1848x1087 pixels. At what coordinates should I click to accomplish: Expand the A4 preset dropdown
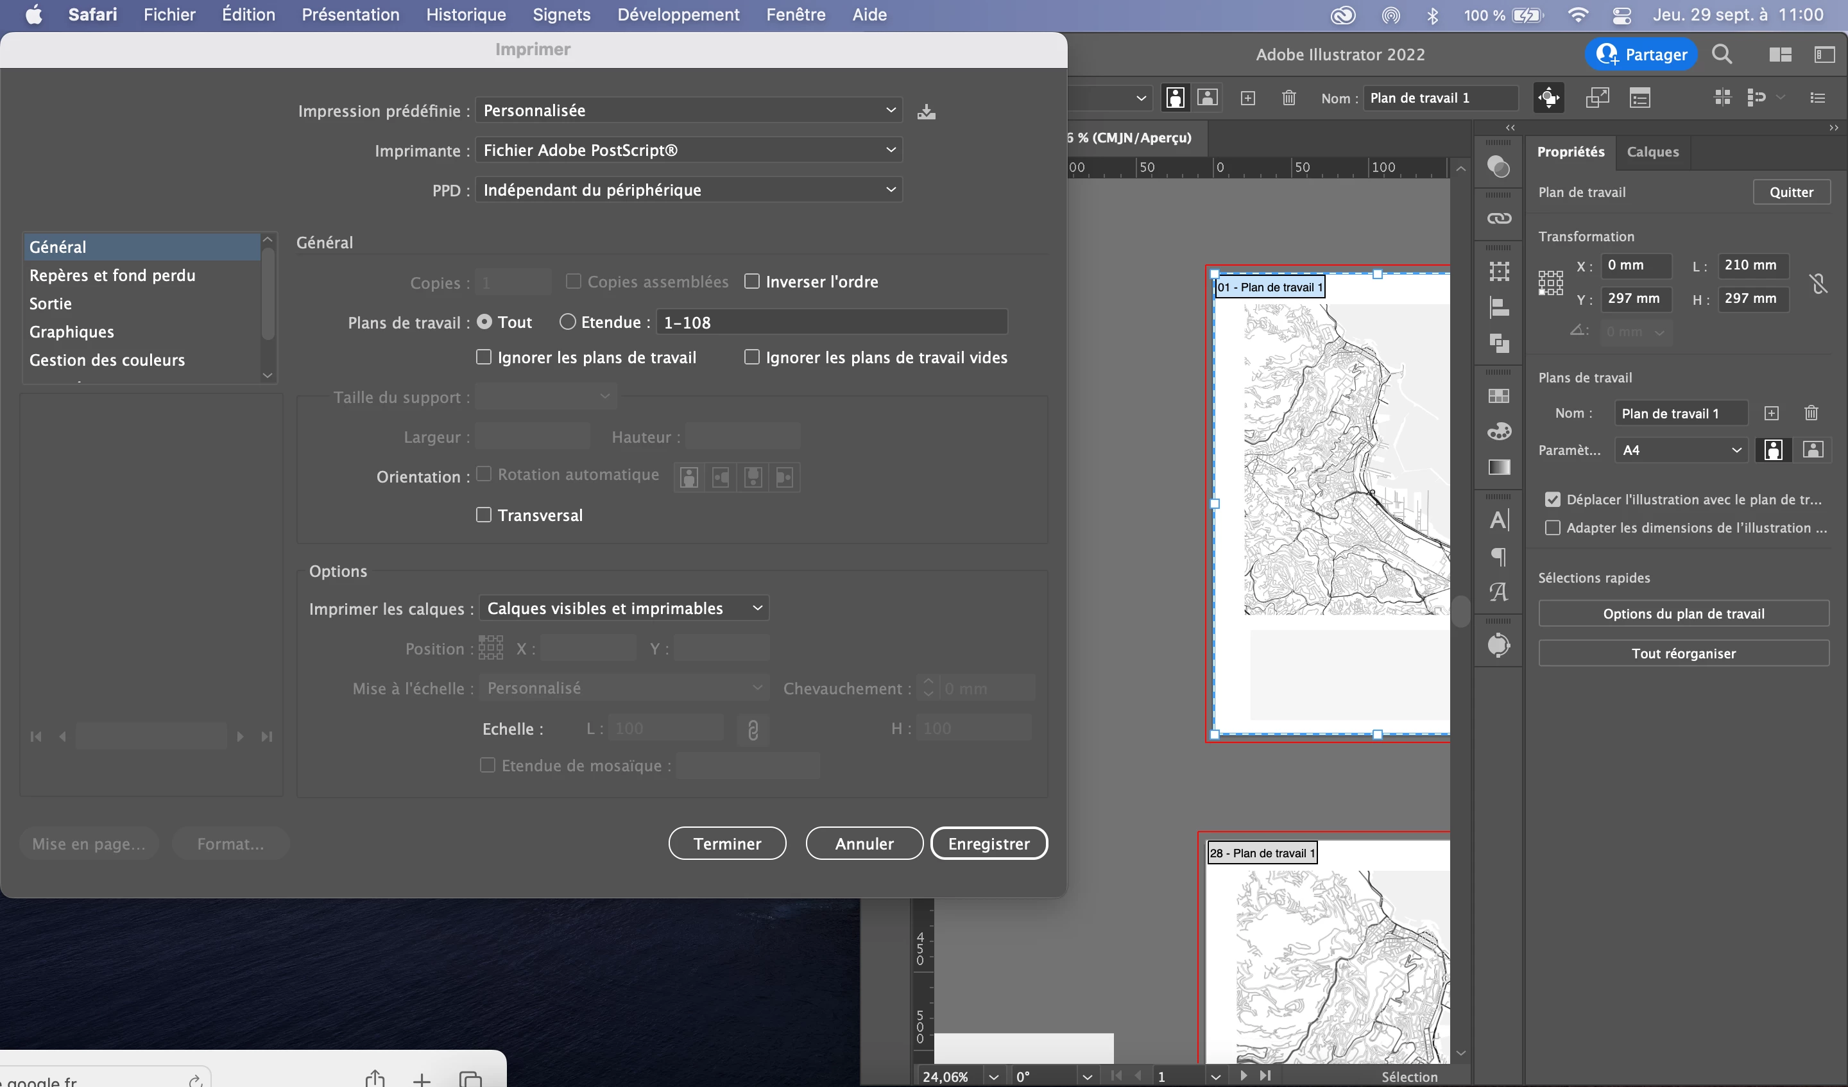(1681, 450)
